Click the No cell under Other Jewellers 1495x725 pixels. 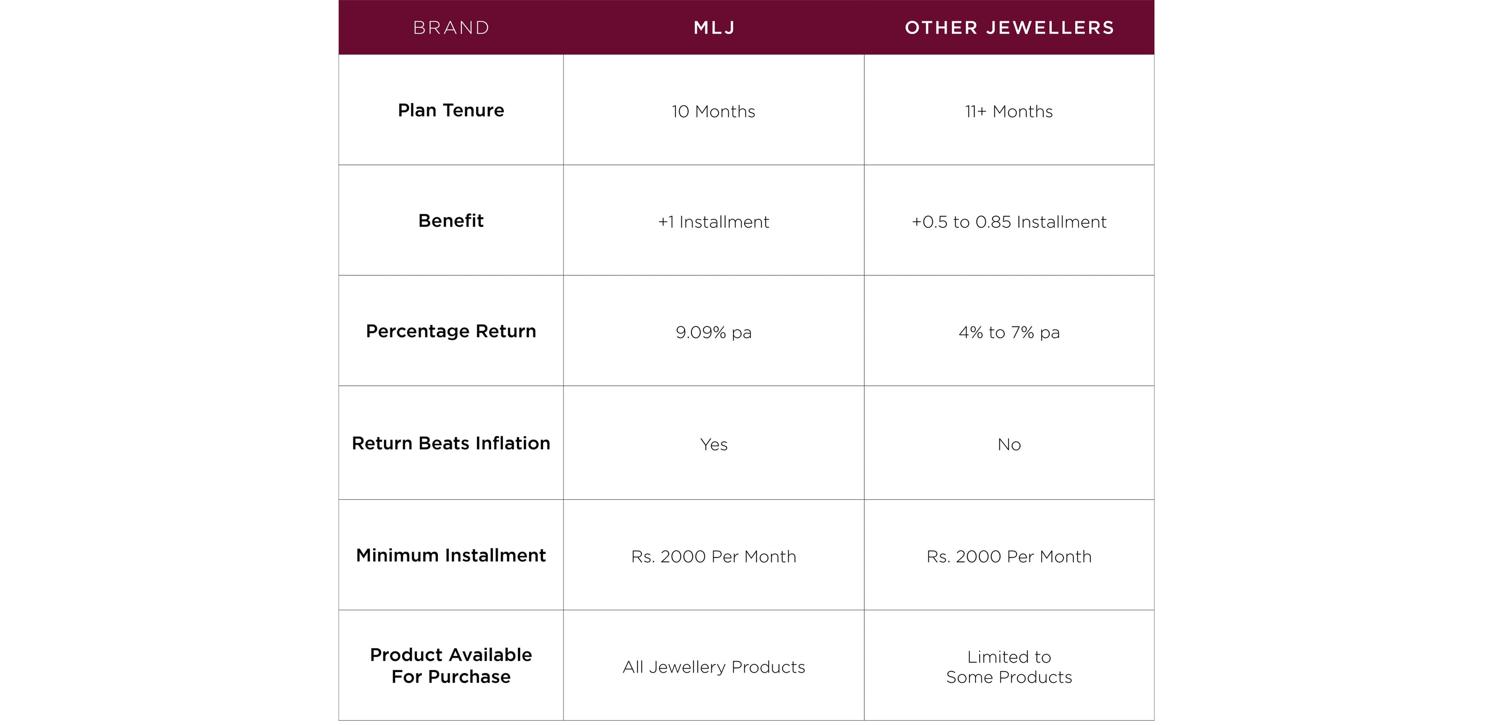click(1009, 444)
